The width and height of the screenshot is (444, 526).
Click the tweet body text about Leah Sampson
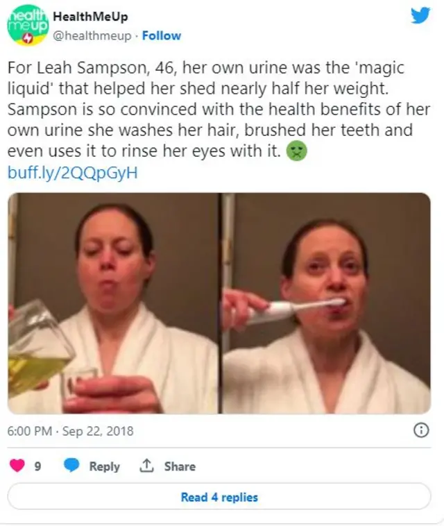tap(219, 109)
